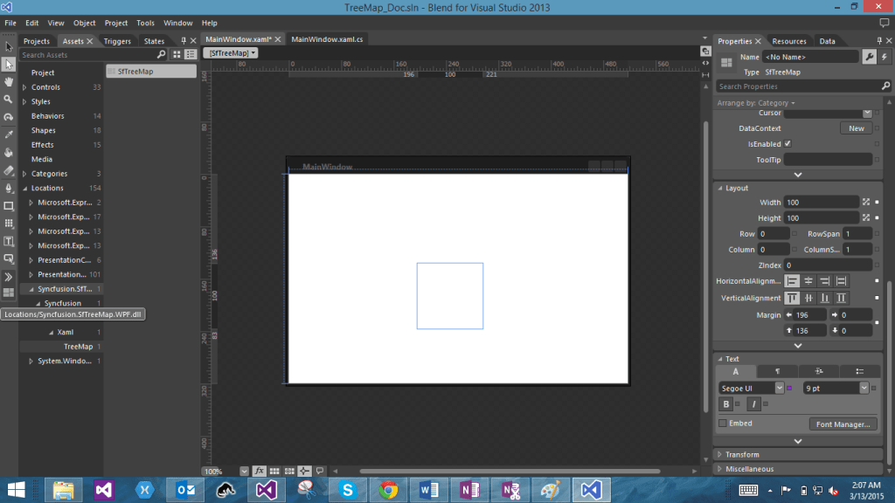The height and width of the screenshot is (503, 895).
Task: Select the Rectangle shape tool
Action: pyautogui.click(x=9, y=206)
